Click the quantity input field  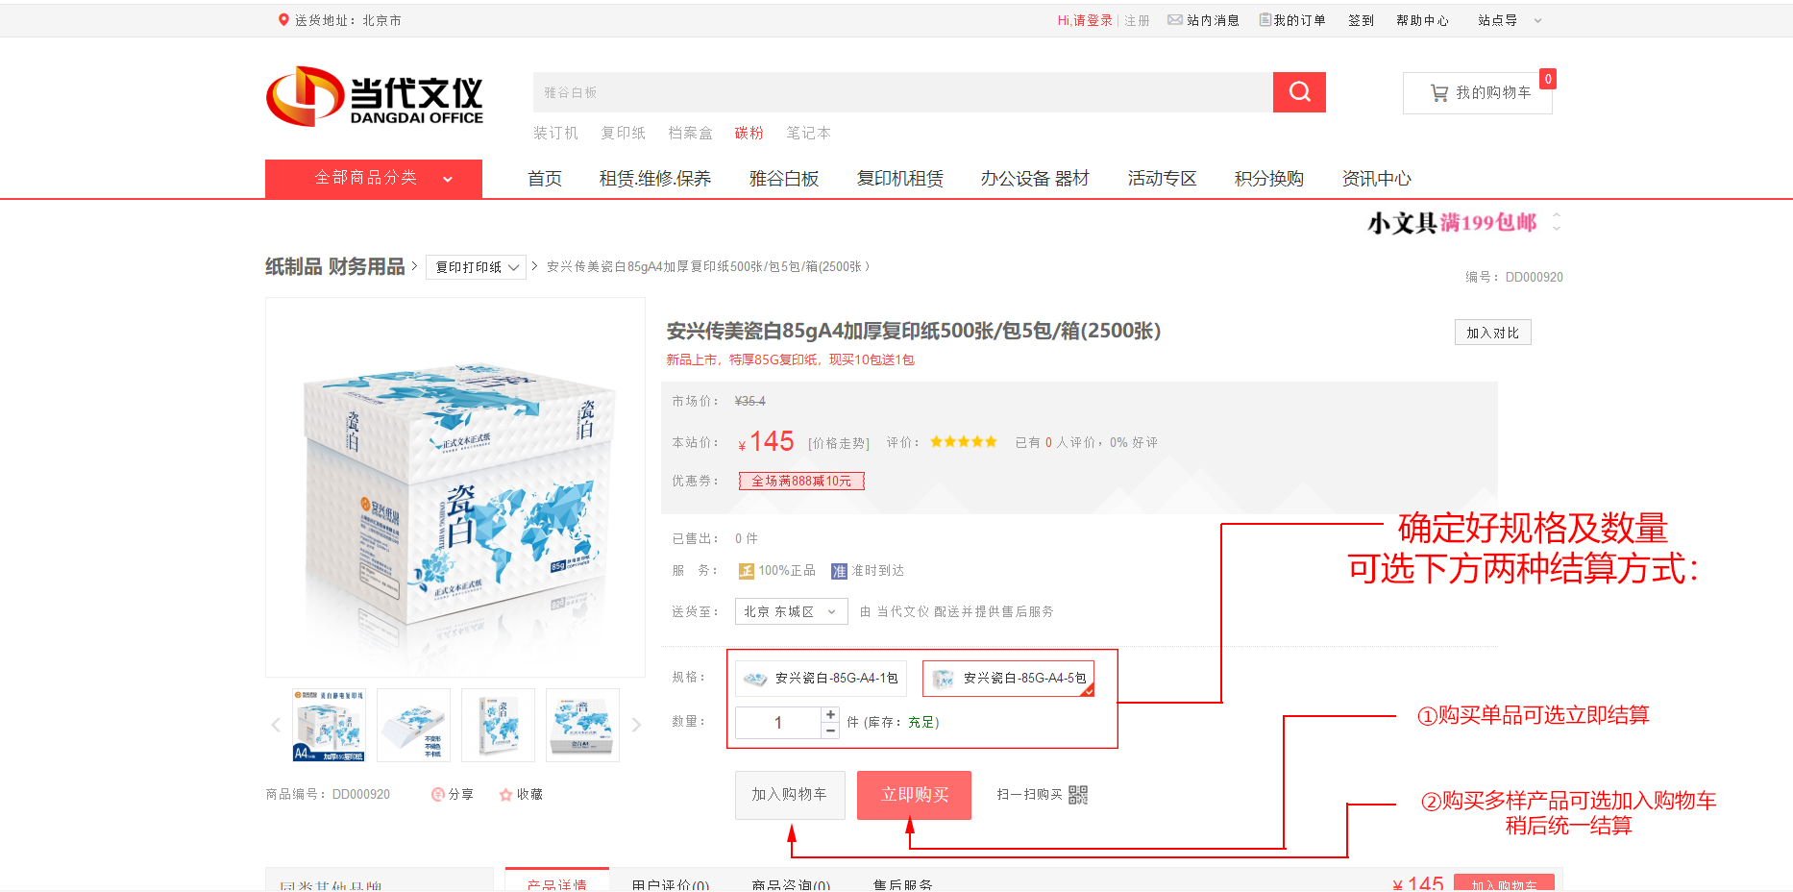[x=778, y=723]
